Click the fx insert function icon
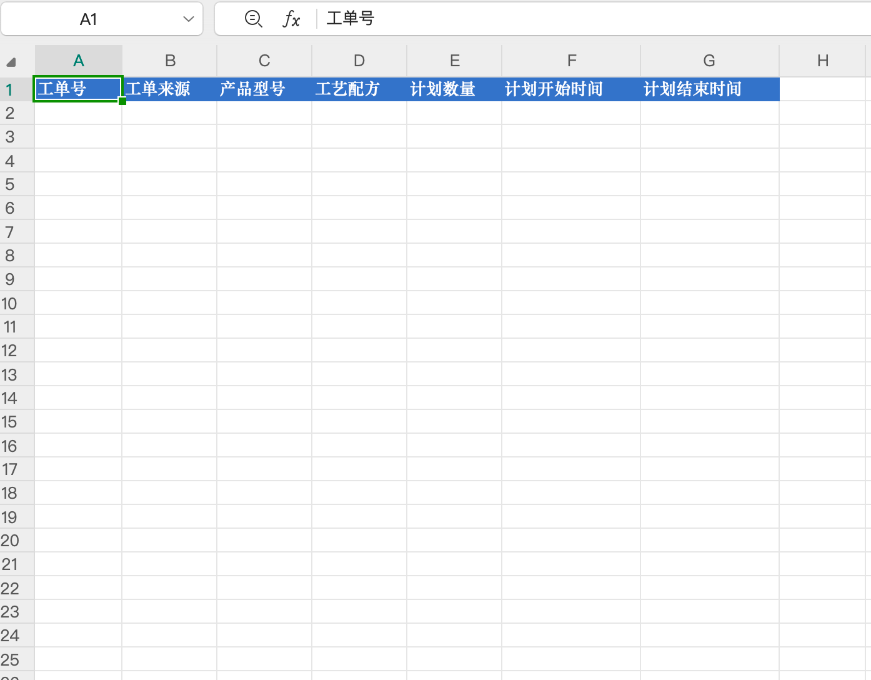 (291, 19)
